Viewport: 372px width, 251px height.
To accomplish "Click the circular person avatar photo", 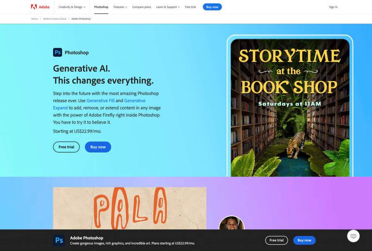I will point(231,223).
